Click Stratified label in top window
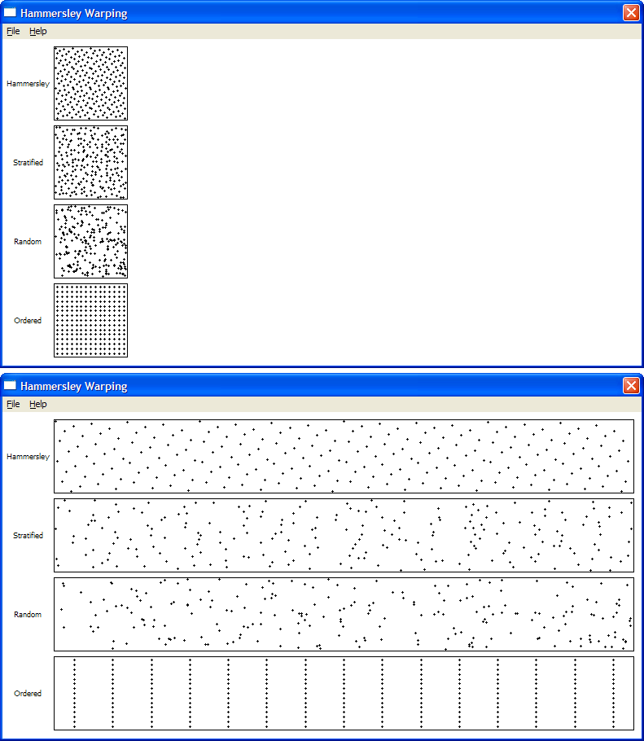The width and height of the screenshot is (644, 741). click(x=28, y=163)
